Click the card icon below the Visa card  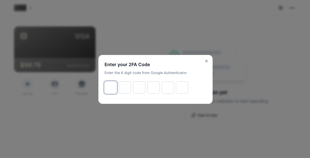[55, 84]
